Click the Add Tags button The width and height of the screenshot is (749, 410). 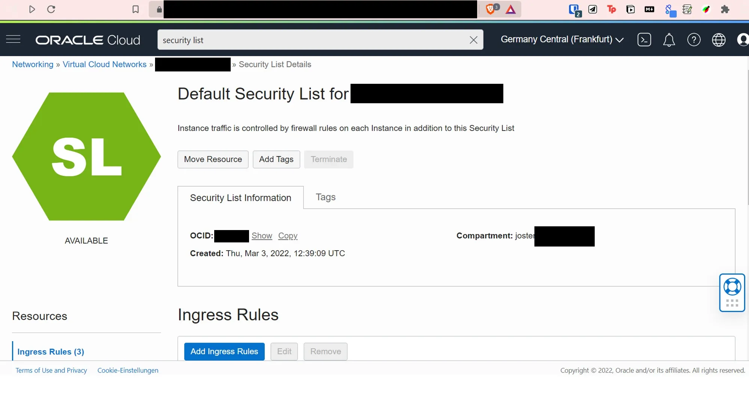pos(276,159)
